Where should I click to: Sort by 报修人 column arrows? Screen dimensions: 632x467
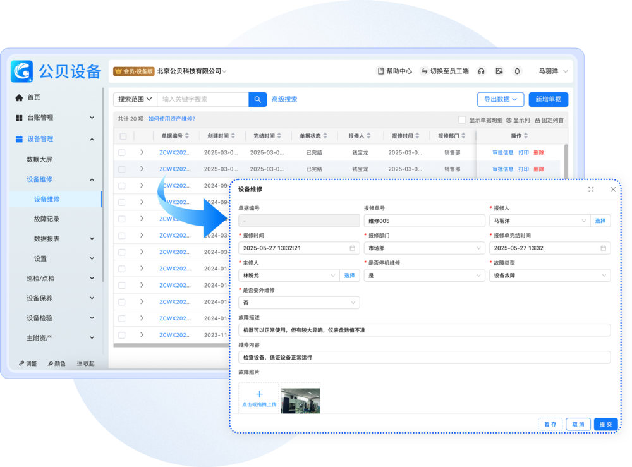[x=369, y=136]
